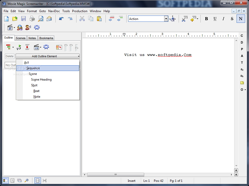Open settings gear in main toolbar
The height and width of the screenshot is (186, 249).
37,27
